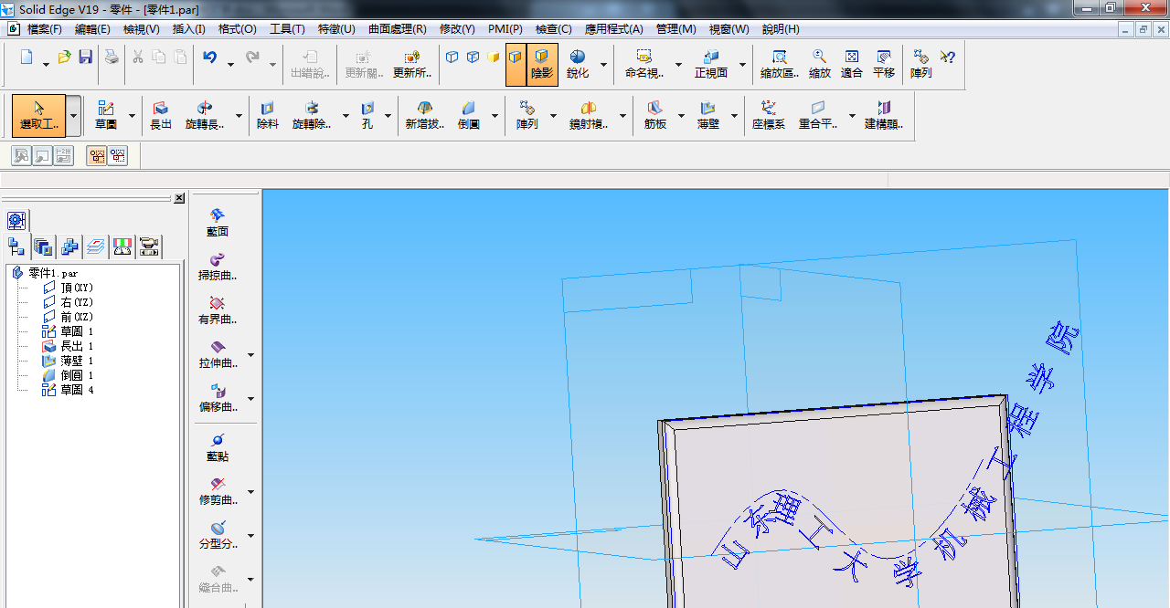Click the 縮放區 zoom area icon
The width and height of the screenshot is (1170, 608).
(x=780, y=64)
